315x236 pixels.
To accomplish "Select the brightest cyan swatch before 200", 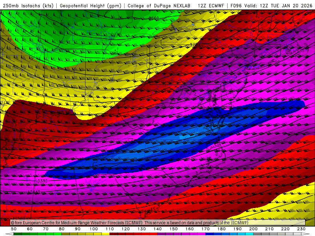I will pyautogui.click(x=249, y=234).
